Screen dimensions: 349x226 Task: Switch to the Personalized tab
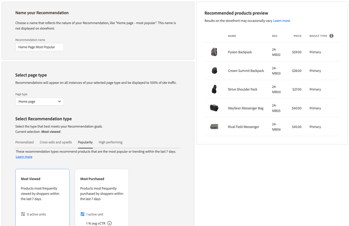click(x=24, y=142)
